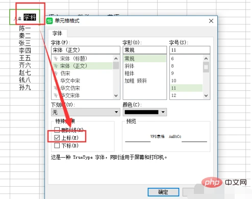Screen dimensions: 252x199
Task: Click the header cell containing 学科
Action: tap(24, 17)
